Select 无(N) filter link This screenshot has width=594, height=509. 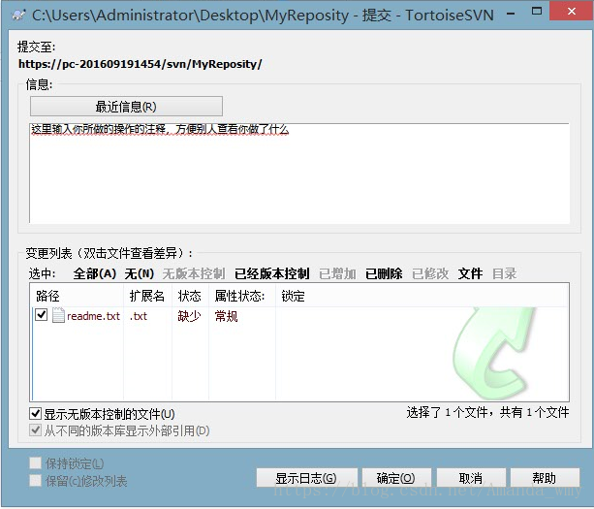pyautogui.click(x=140, y=273)
